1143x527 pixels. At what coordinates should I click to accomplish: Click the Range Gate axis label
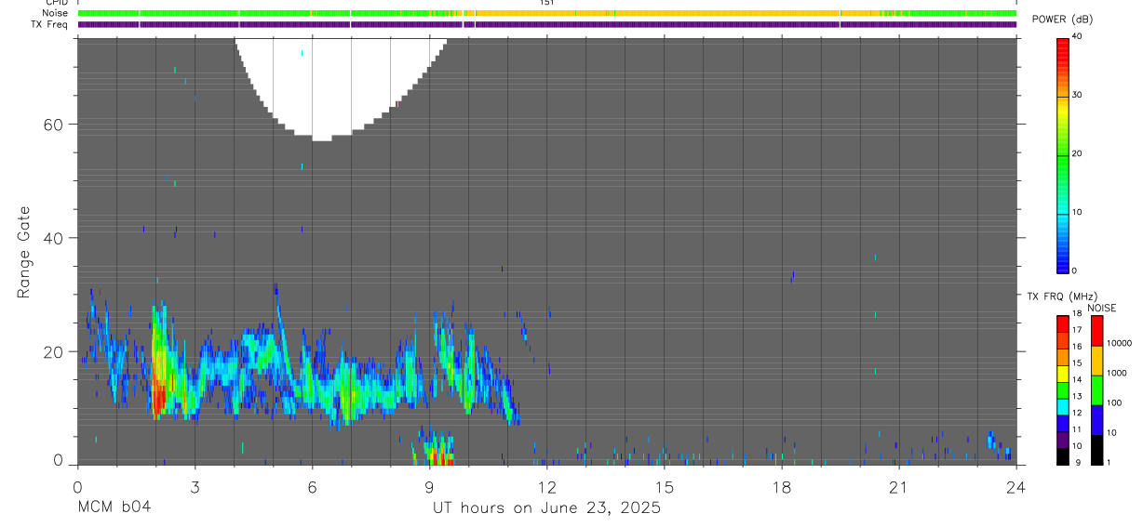pyautogui.click(x=23, y=253)
